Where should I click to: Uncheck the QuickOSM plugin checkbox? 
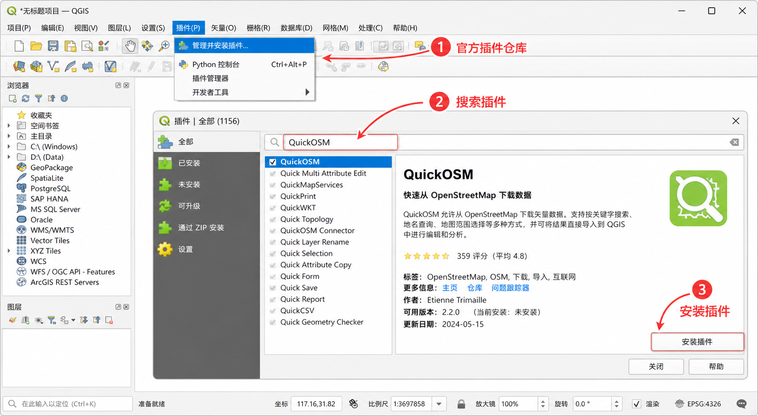[273, 162]
